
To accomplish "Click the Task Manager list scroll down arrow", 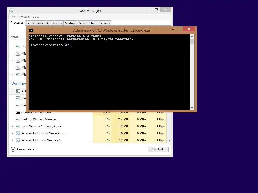I will coord(169,141).
